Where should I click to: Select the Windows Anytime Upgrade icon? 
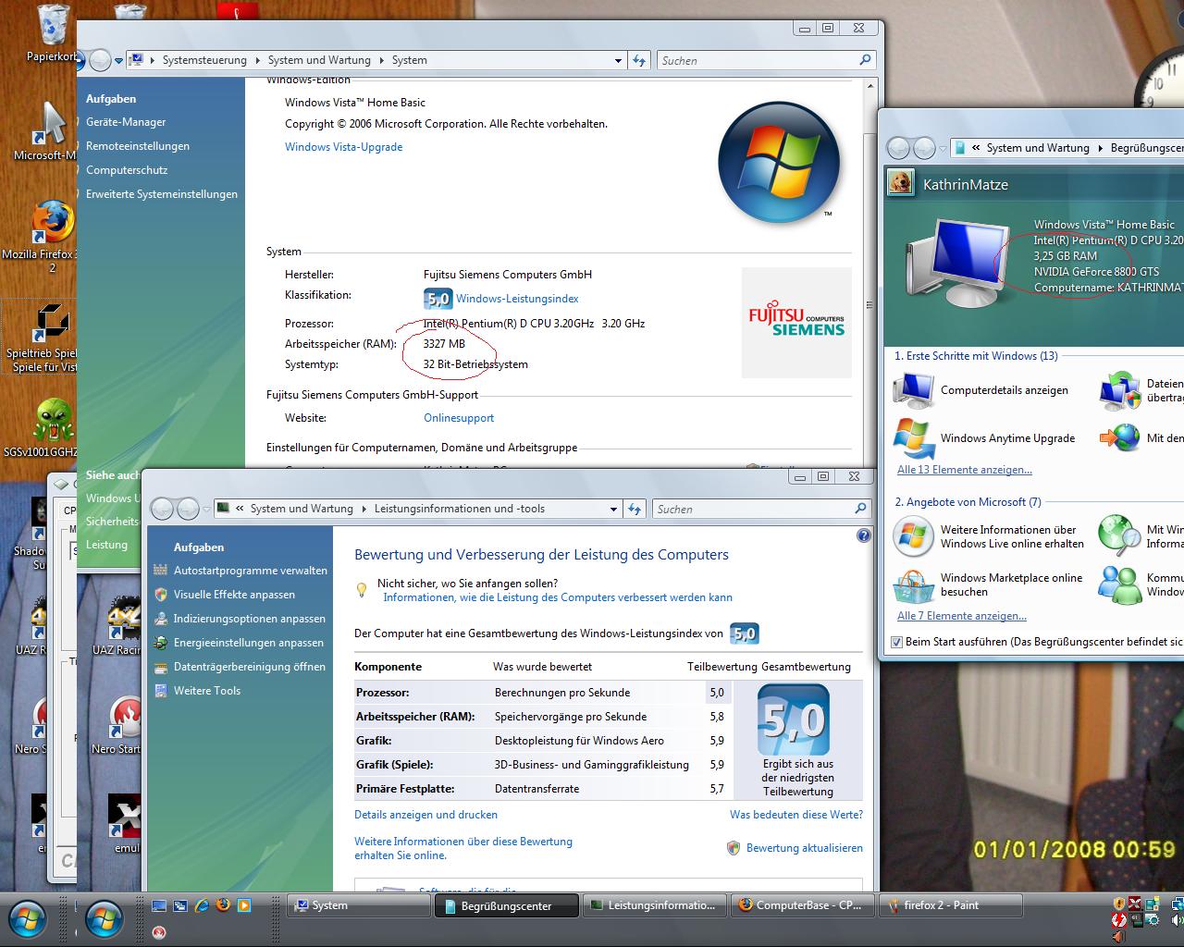pos(915,438)
